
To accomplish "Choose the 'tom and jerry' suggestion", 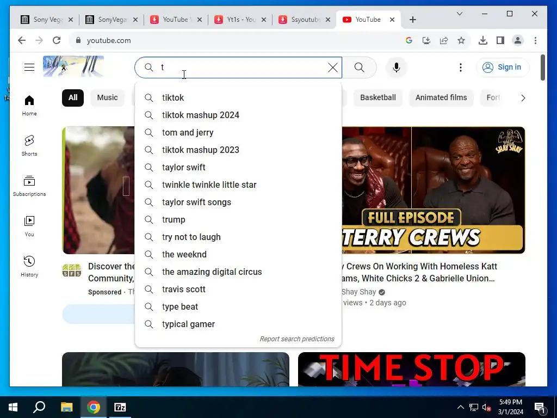I will 238,132.
